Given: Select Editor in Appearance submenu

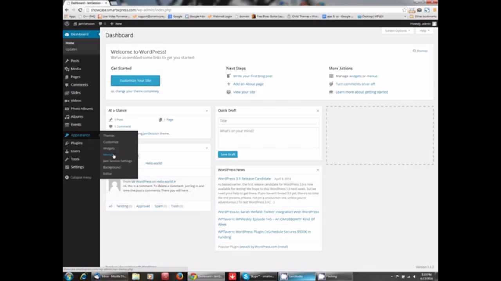Looking at the screenshot, I should tap(107, 173).
